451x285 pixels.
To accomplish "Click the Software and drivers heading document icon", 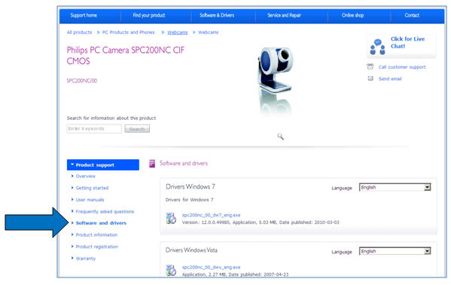I will tap(152, 164).
